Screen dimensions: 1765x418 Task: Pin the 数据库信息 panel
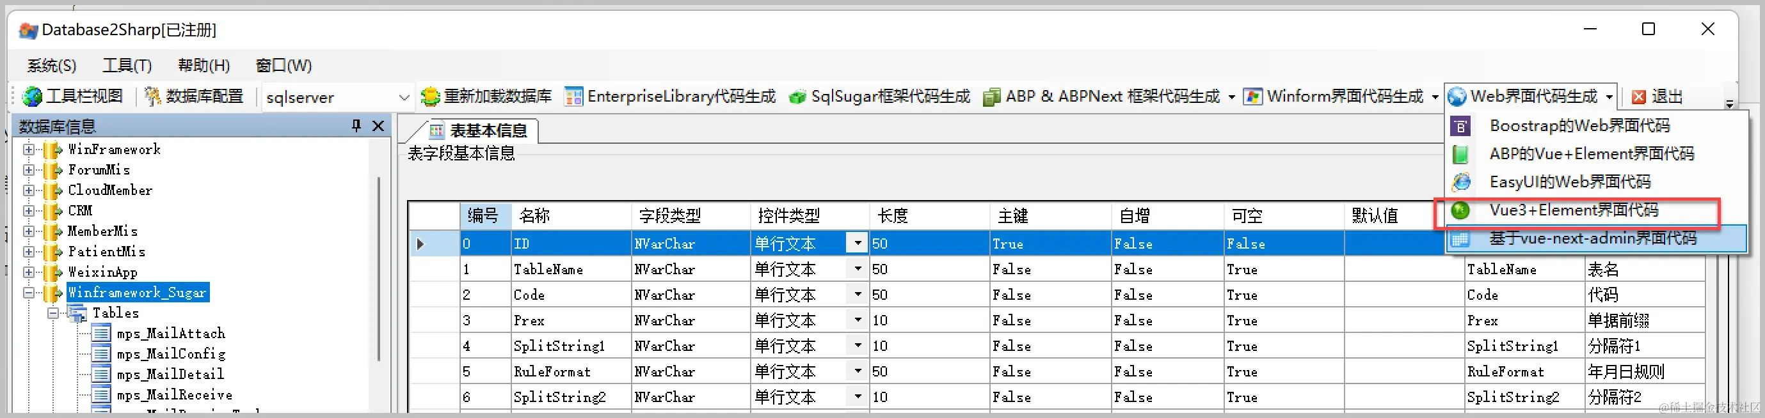pyautogui.click(x=356, y=126)
